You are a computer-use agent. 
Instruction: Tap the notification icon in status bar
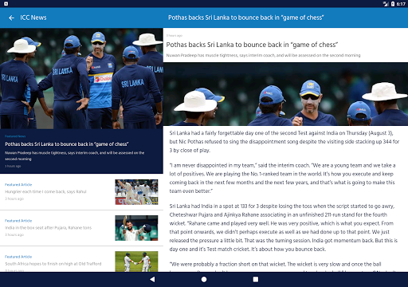pos(6,4)
